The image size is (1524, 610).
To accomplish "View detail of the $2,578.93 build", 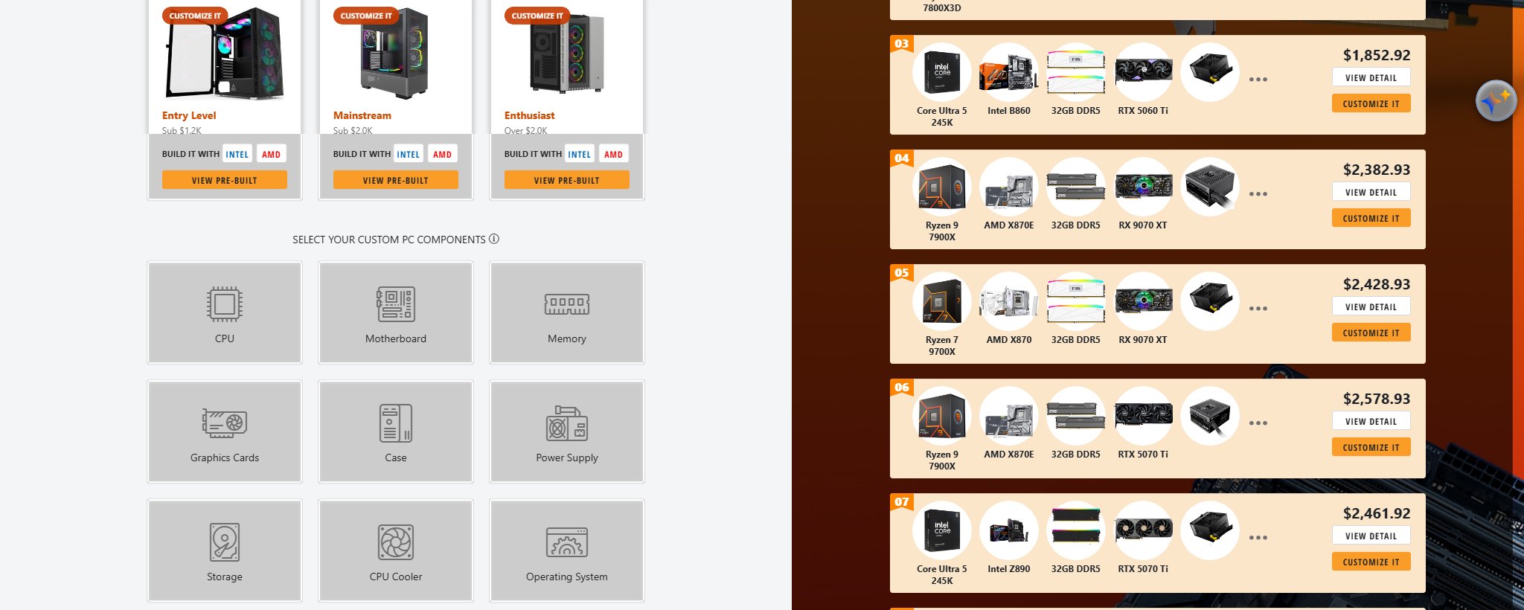I will point(1371,421).
